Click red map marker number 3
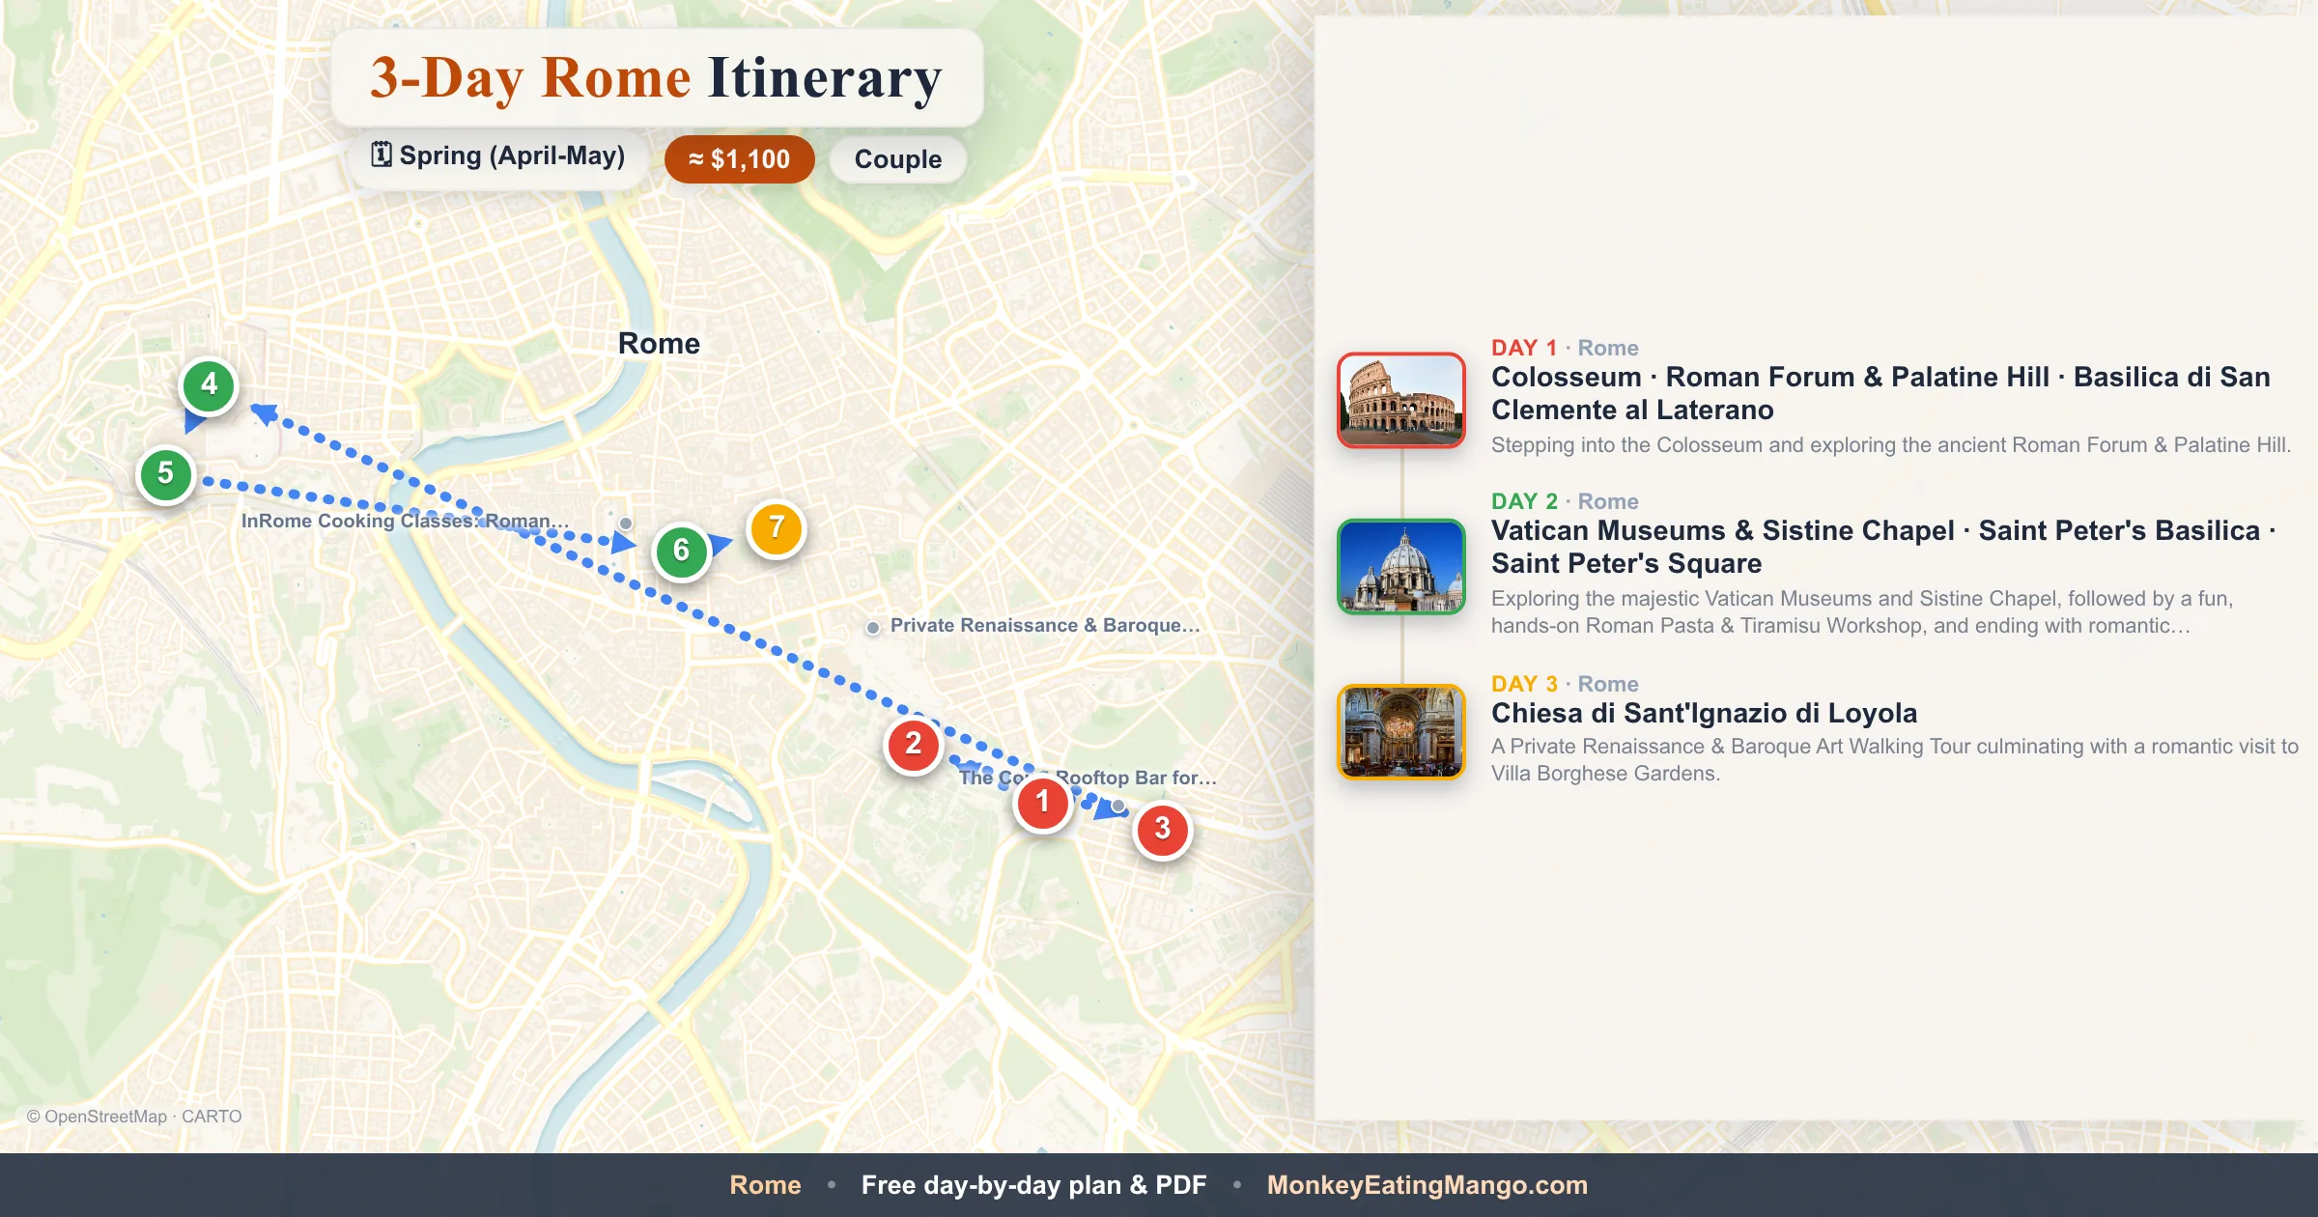This screenshot has width=2318, height=1217. [x=1162, y=829]
